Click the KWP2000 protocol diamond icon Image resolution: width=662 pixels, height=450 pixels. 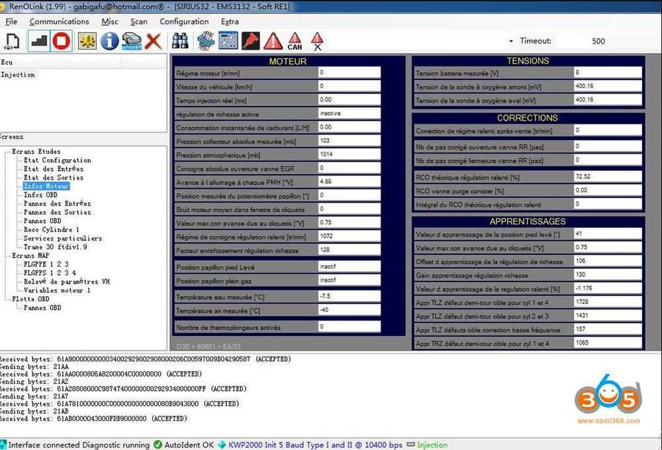click(222, 445)
